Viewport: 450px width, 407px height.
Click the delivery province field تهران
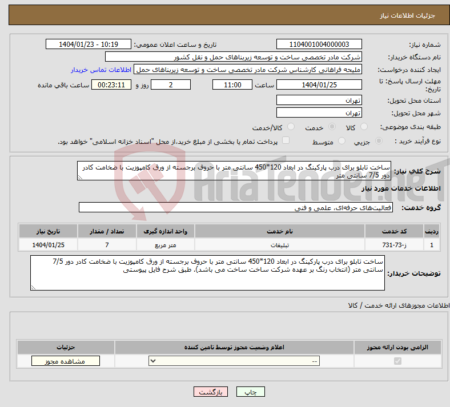(319, 100)
